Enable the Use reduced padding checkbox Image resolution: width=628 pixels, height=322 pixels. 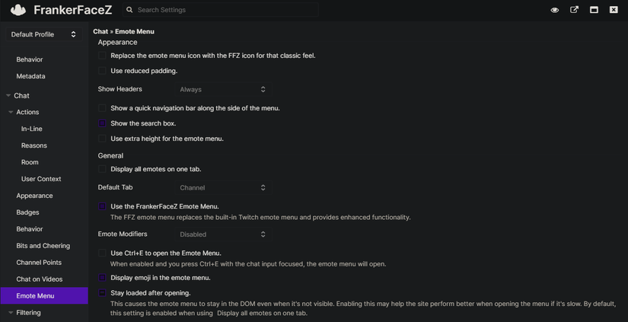(102, 71)
